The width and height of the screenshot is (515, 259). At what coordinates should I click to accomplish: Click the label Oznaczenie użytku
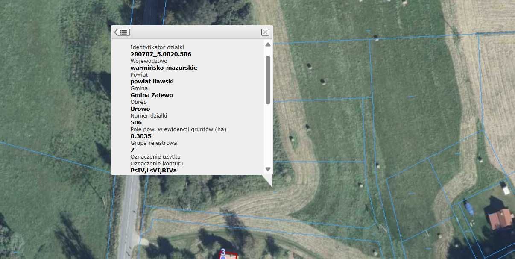pyautogui.click(x=155, y=157)
